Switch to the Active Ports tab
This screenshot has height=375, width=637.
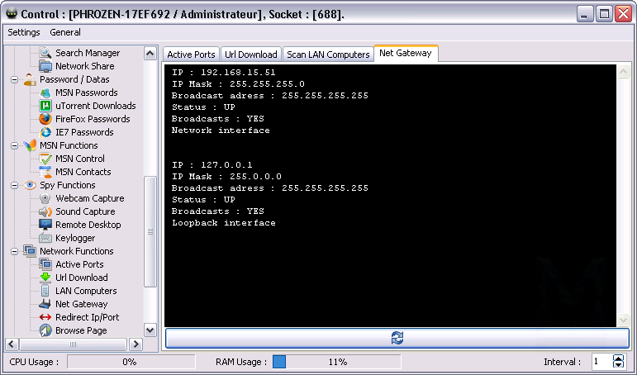[191, 55]
